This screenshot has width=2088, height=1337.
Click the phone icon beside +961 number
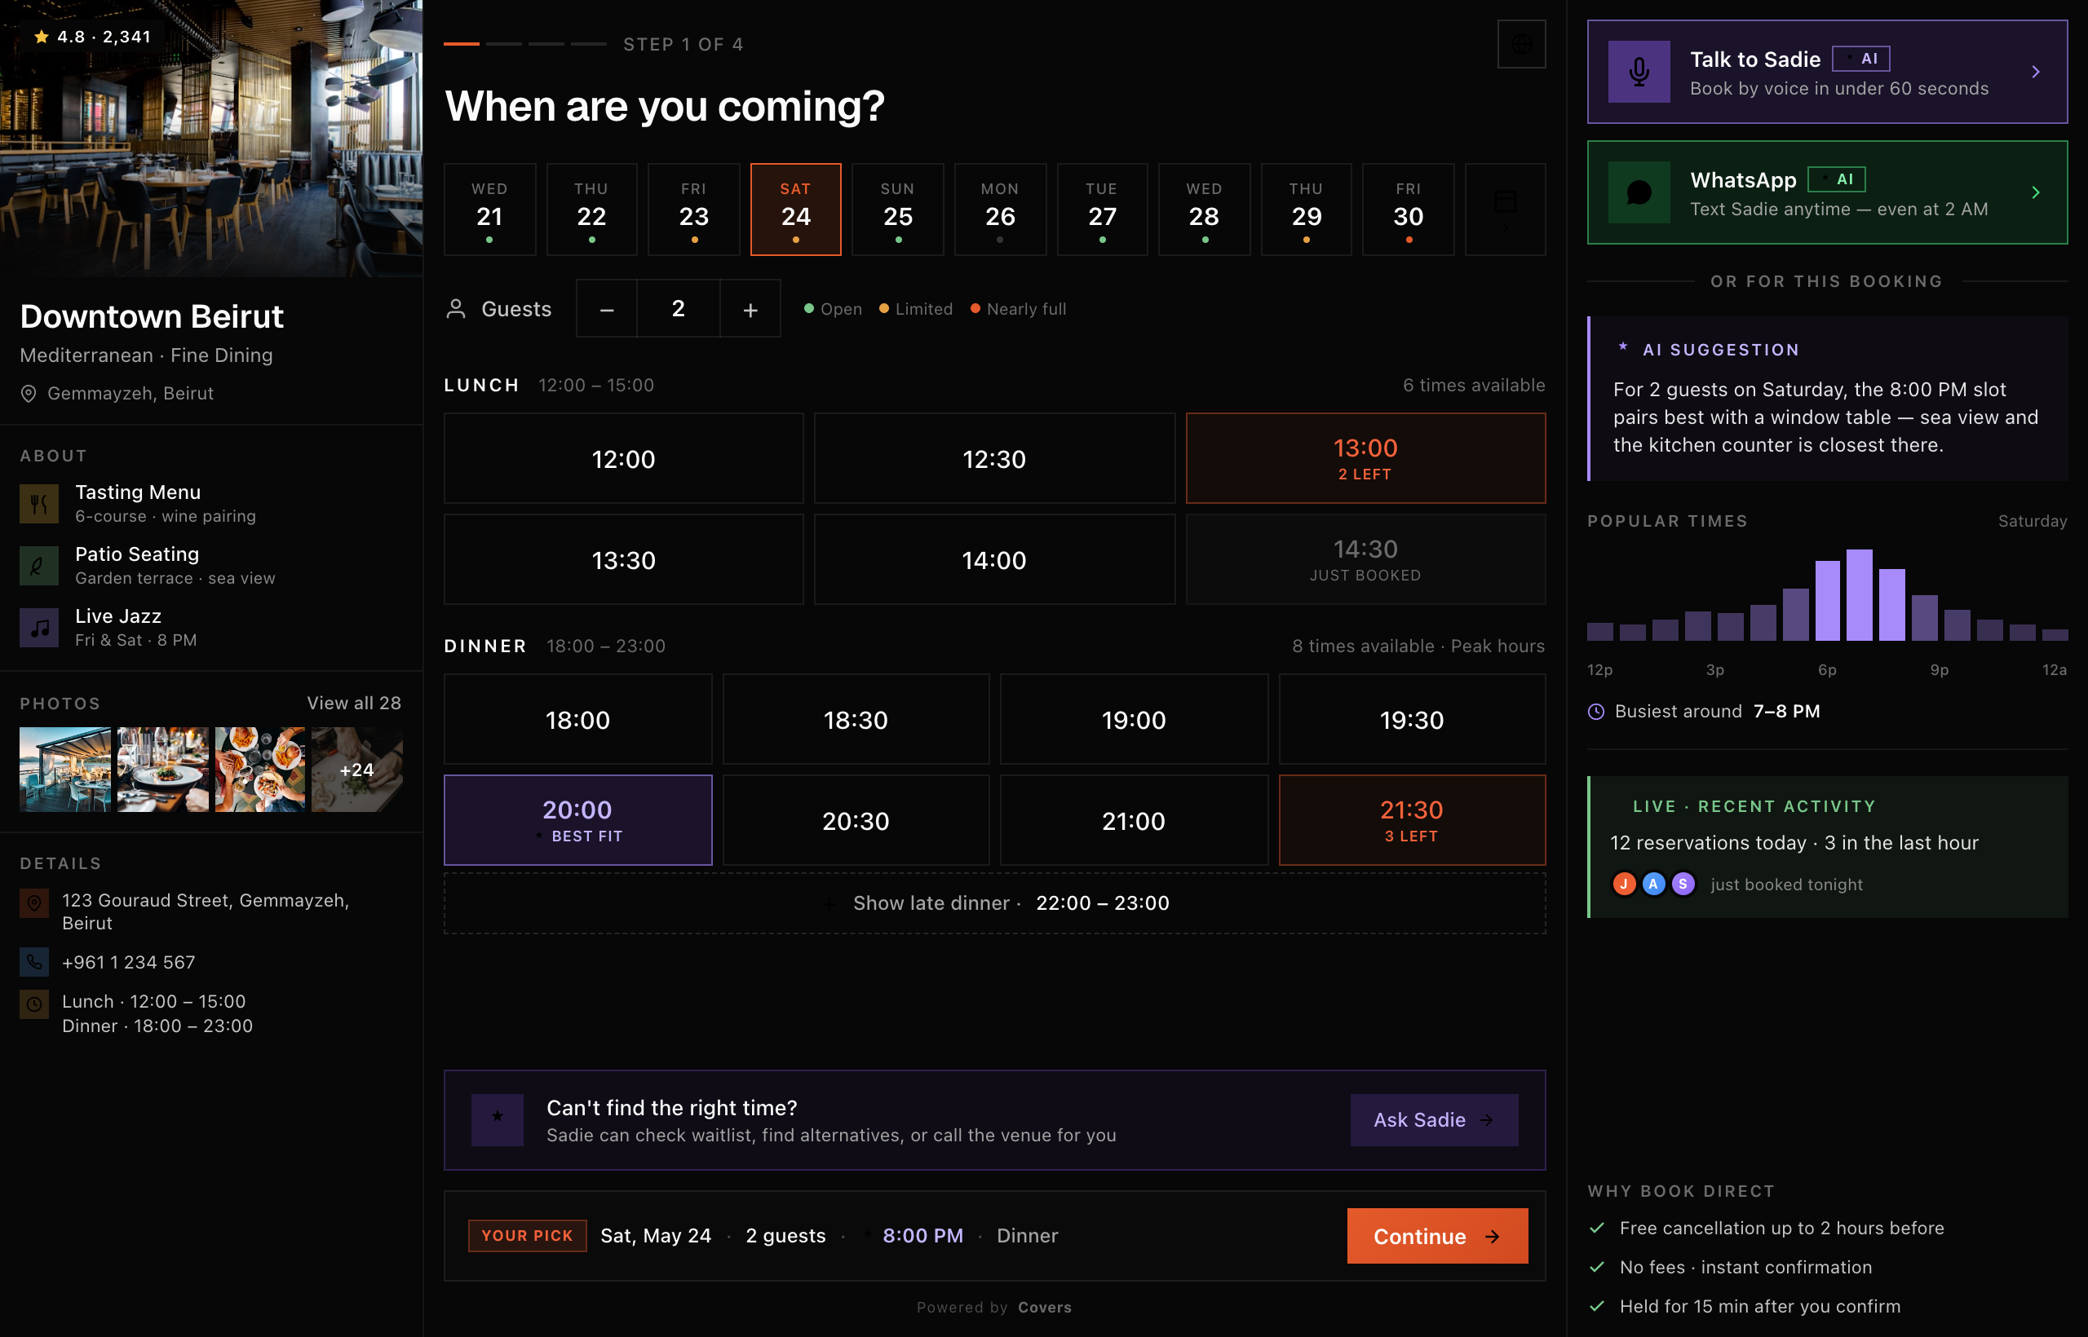point(34,962)
